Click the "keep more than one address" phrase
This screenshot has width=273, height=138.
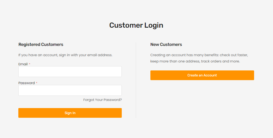(174, 61)
